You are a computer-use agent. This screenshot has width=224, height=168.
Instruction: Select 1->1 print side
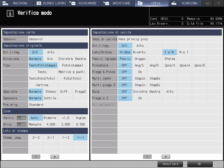(81, 137)
